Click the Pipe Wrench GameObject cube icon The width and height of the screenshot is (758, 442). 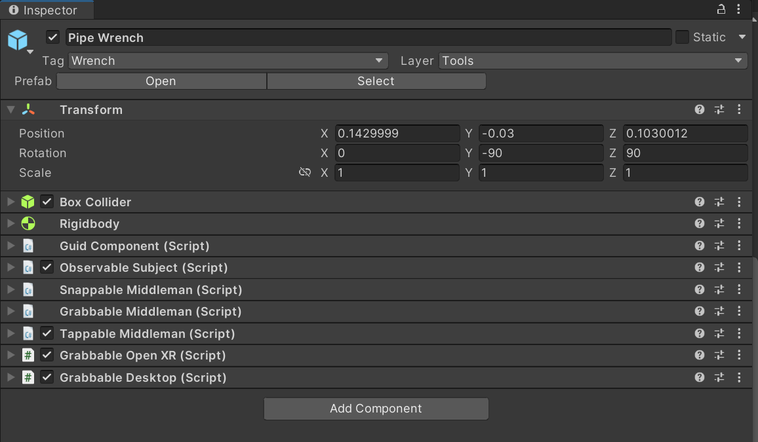18,40
